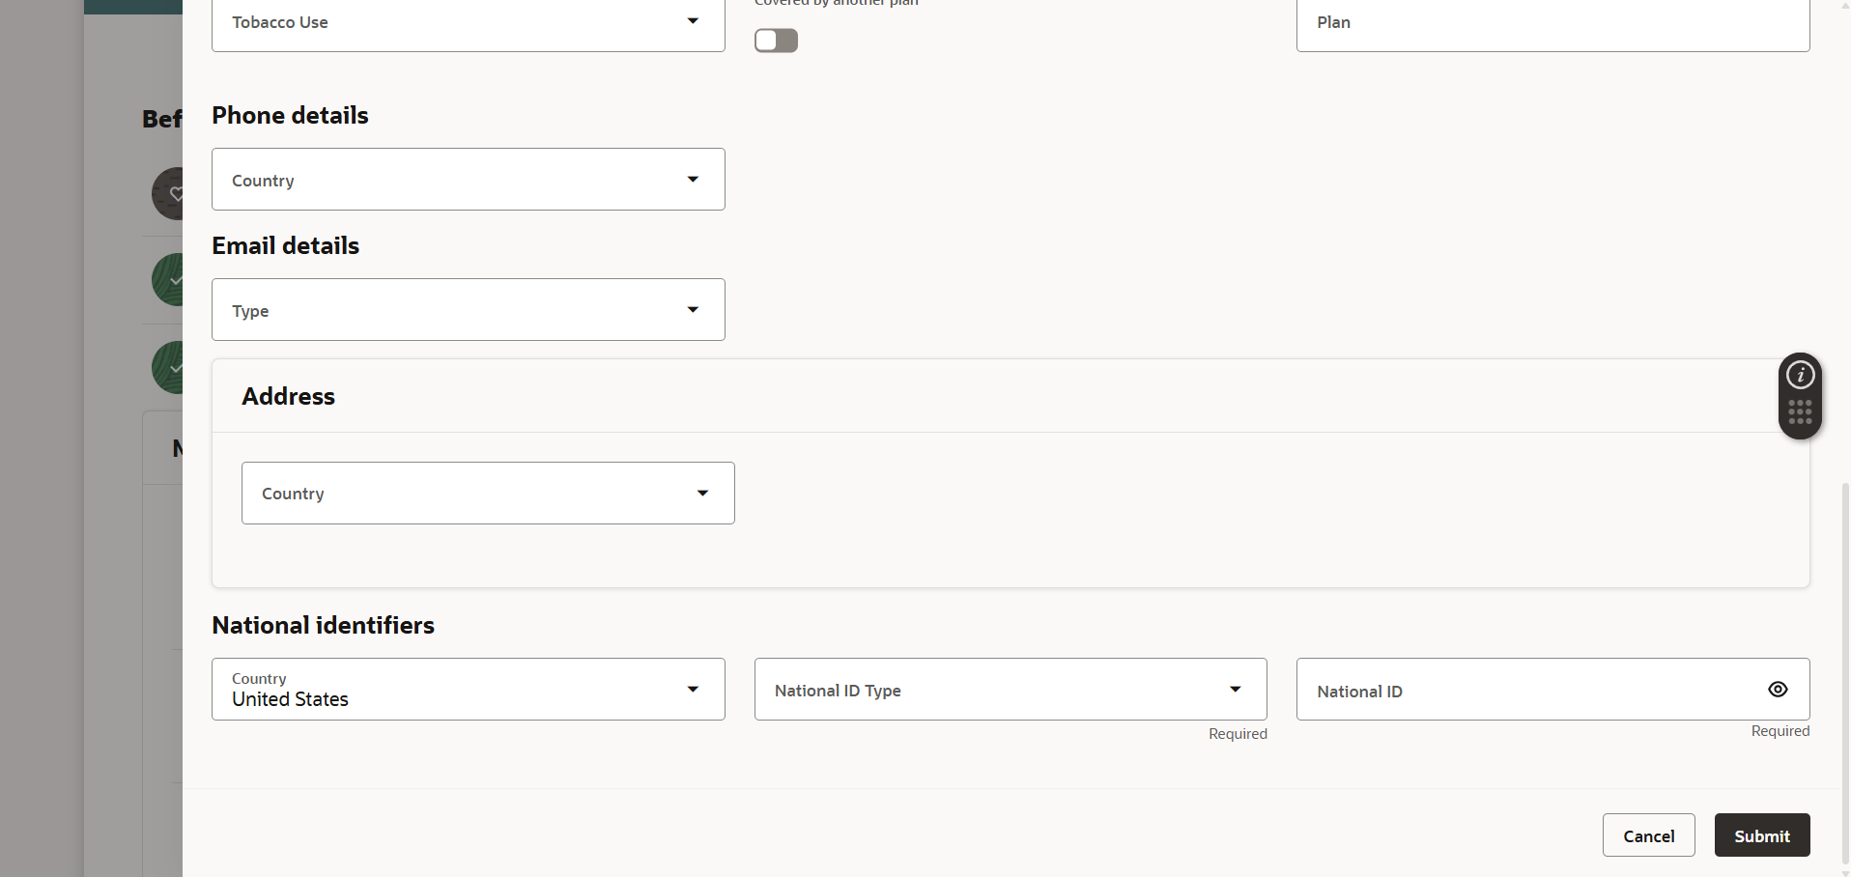Open the Address Country dropdown
Image resolution: width=1851 pixels, height=877 pixels.
[x=488, y=494]
